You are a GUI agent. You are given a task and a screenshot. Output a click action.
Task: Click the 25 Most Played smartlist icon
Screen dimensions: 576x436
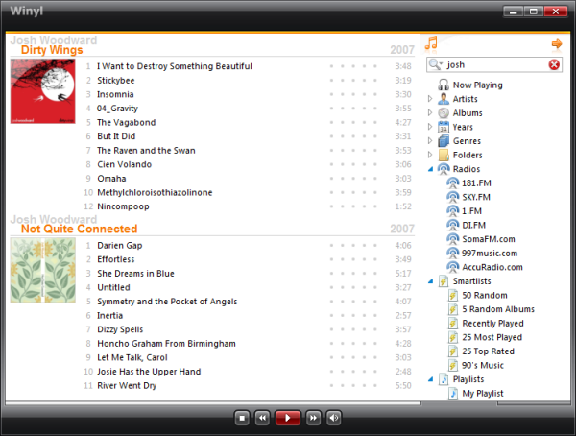click(453, 337)
